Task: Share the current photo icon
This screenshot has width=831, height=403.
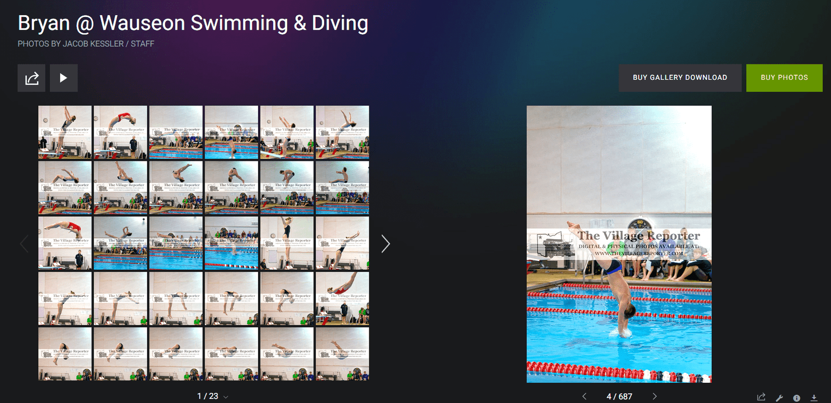Action: coord(761,397)
